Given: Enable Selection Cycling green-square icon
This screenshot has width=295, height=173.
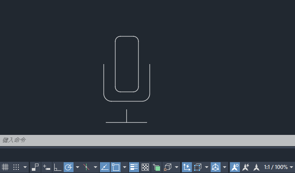Looking at the screenshot, I should 156,167.
